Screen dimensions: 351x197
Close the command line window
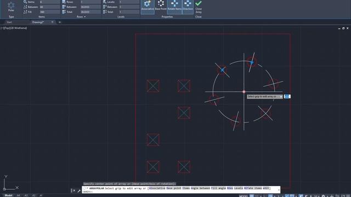(x=75, y=190)
